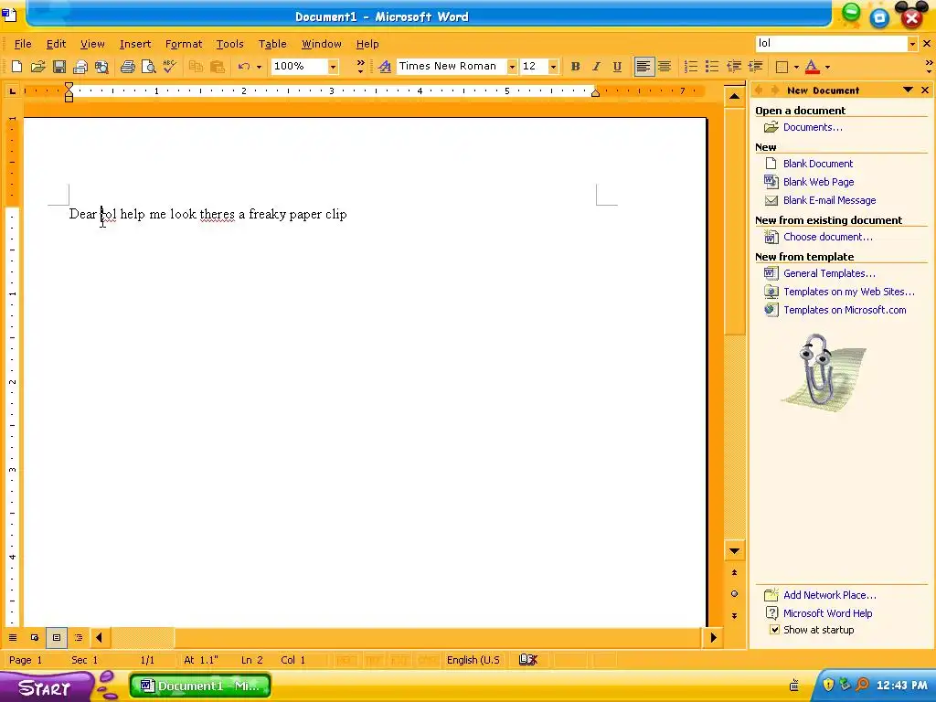This screenshot has width=936, height=702.
Task: Open the Insert menu
Action: (x=135, y=44)
